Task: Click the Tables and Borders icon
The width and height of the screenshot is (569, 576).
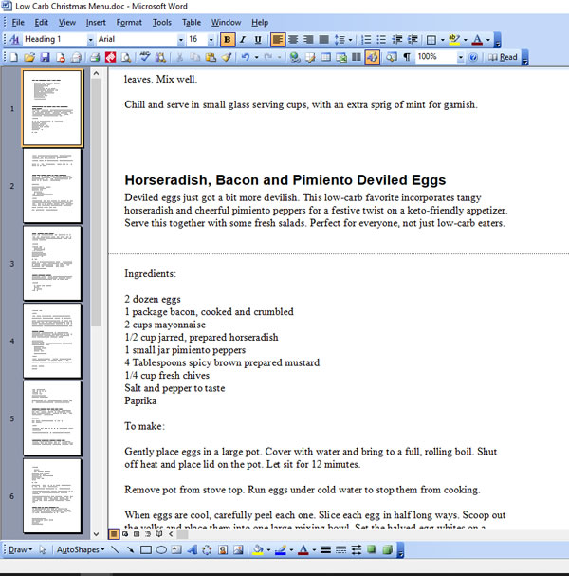Action: (x=310, y=57)
